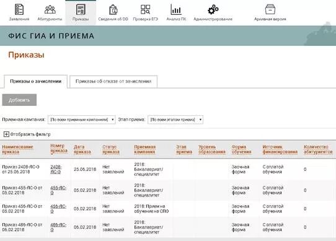
Task: Switch to Приказы о зачислении tab
Action: 35,81
